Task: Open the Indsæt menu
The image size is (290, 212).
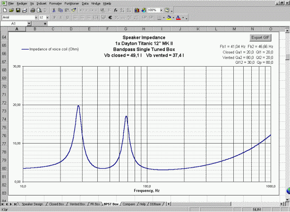Action: [x=42, y=3]
